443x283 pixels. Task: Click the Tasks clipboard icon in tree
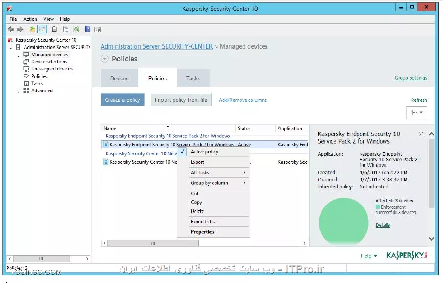tap(26, 83)
